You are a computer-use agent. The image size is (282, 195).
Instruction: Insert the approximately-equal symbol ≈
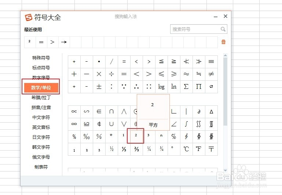186,74
